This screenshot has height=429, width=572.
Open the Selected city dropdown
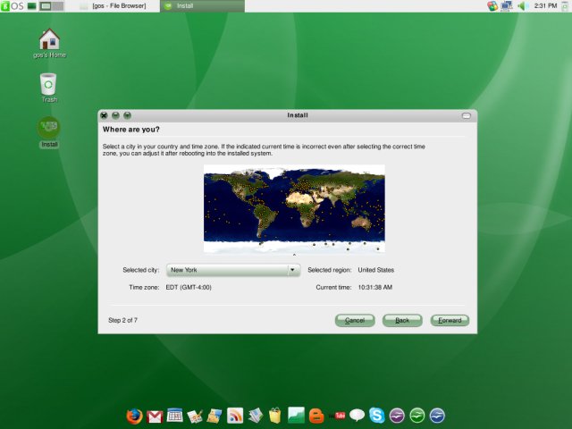click(233, 270)
